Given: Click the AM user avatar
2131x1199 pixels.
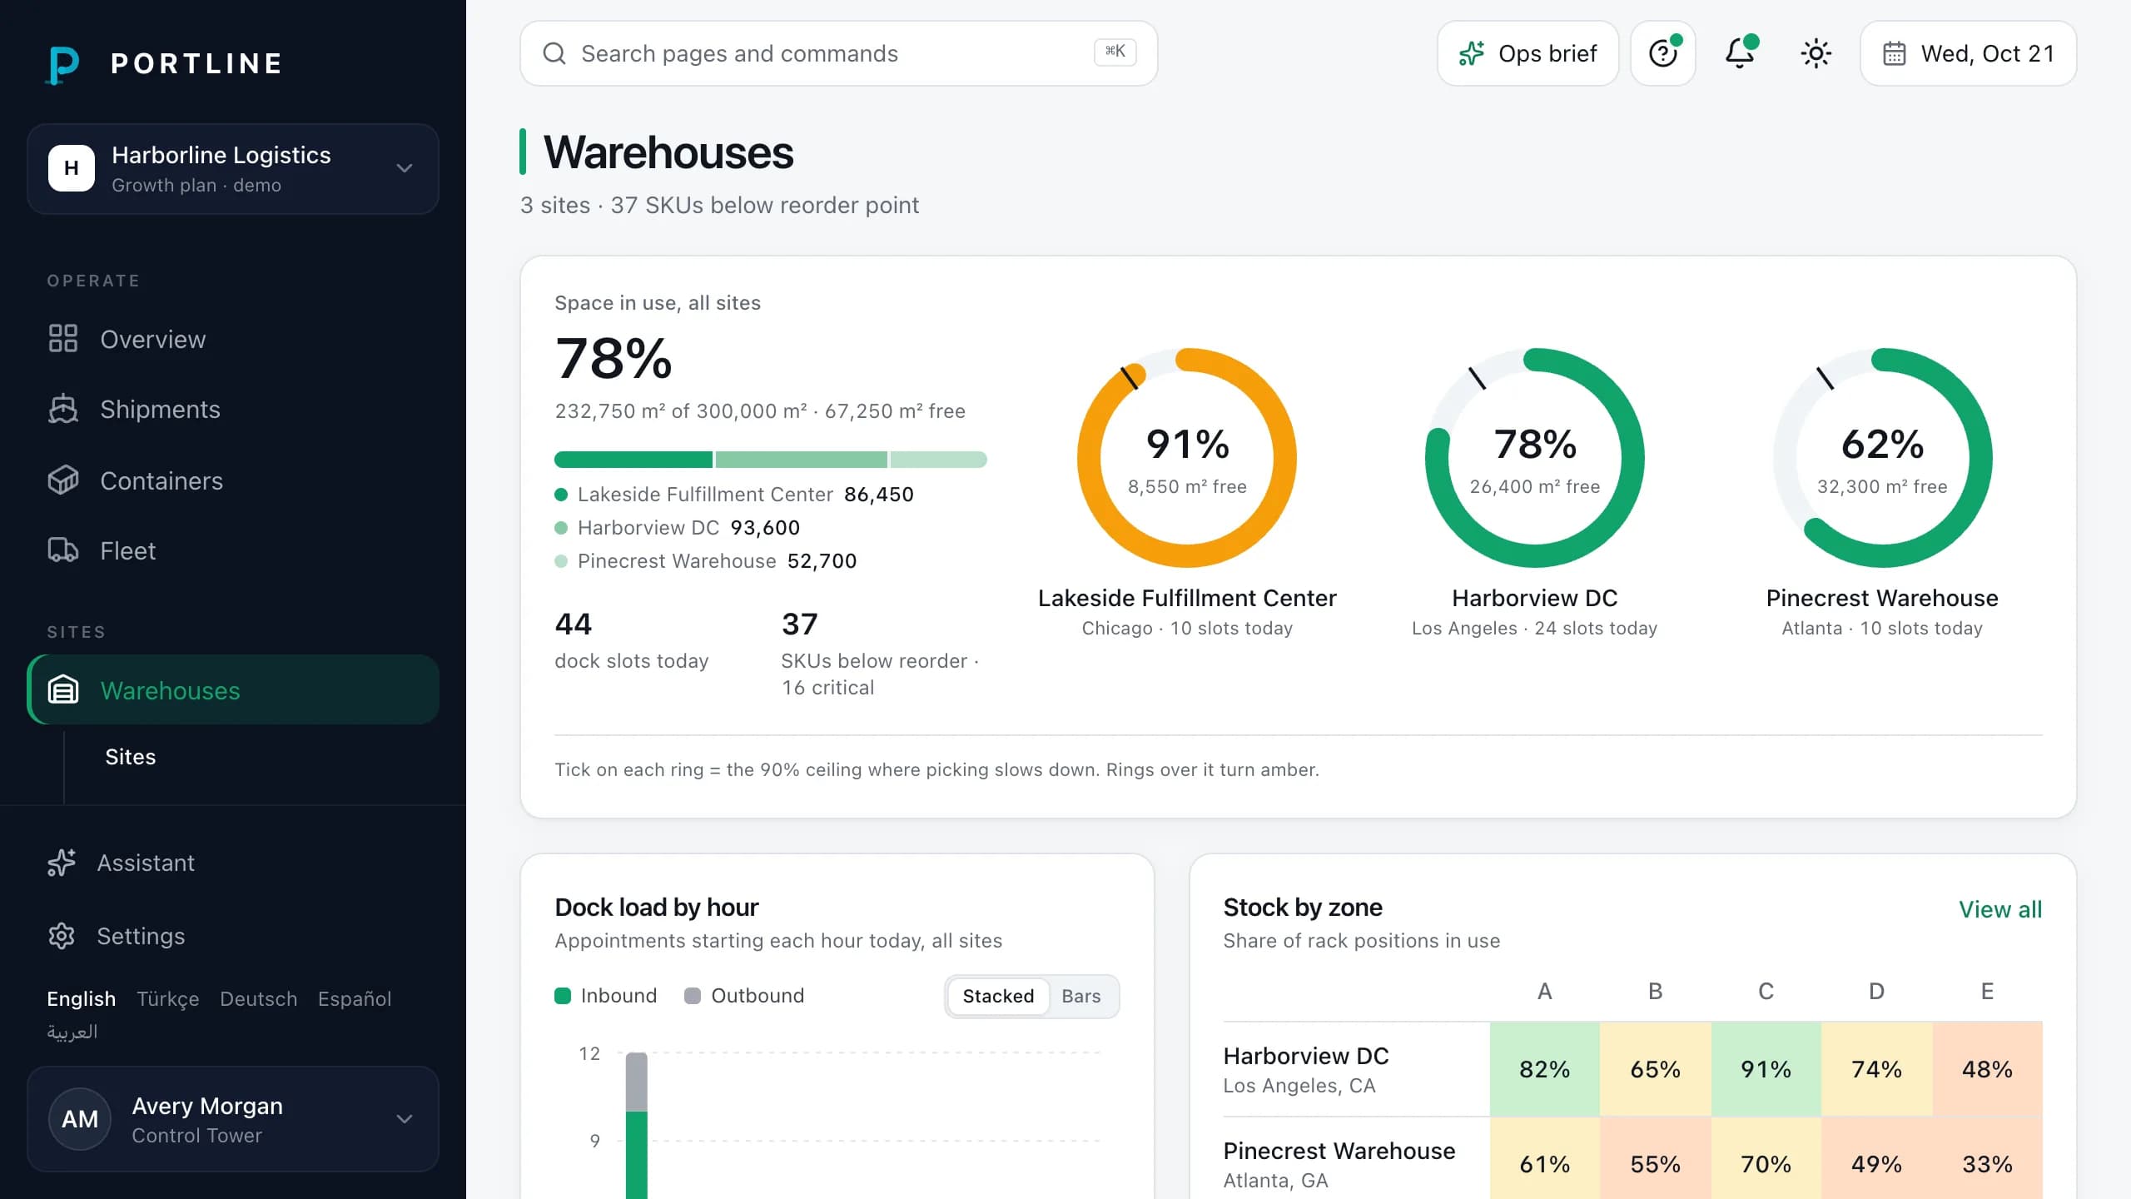Looking at the screenshot, I should tap(80, 1119).
